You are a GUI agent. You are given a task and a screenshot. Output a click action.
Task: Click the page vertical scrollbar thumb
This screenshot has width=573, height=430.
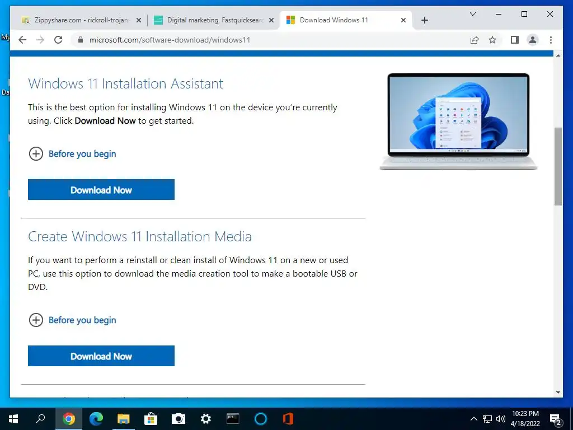(558, 166)
